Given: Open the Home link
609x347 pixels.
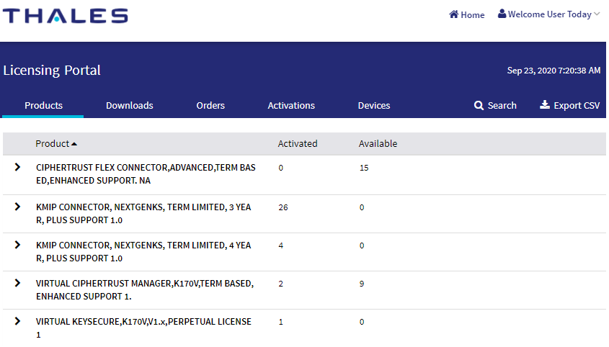Looking at the screenshot, I should 467,14.
